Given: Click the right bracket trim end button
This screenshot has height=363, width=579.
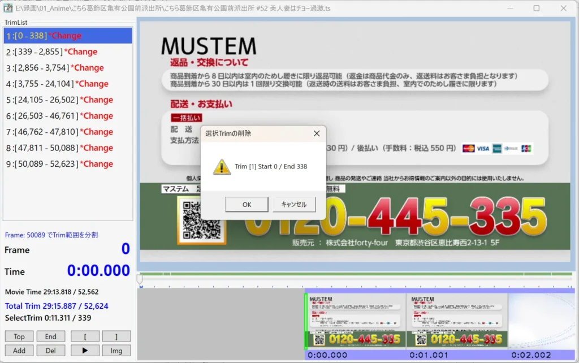Looking at the screenshot, I should [x=116, y=336].
